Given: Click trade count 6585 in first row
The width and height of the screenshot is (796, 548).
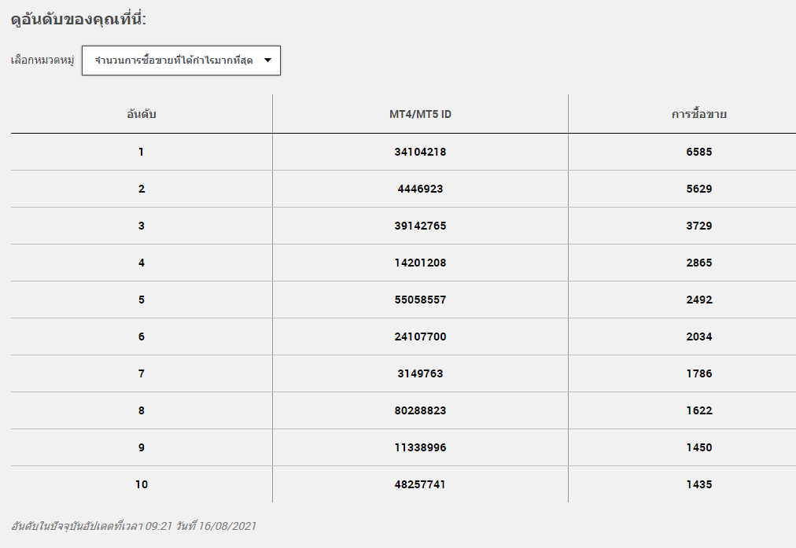Looking at the screenshot, I should (699, 152).
